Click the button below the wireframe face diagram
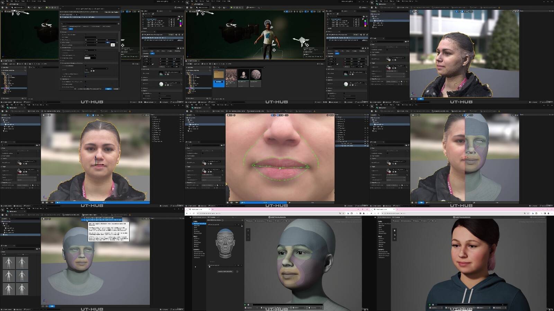 point(225,271)
